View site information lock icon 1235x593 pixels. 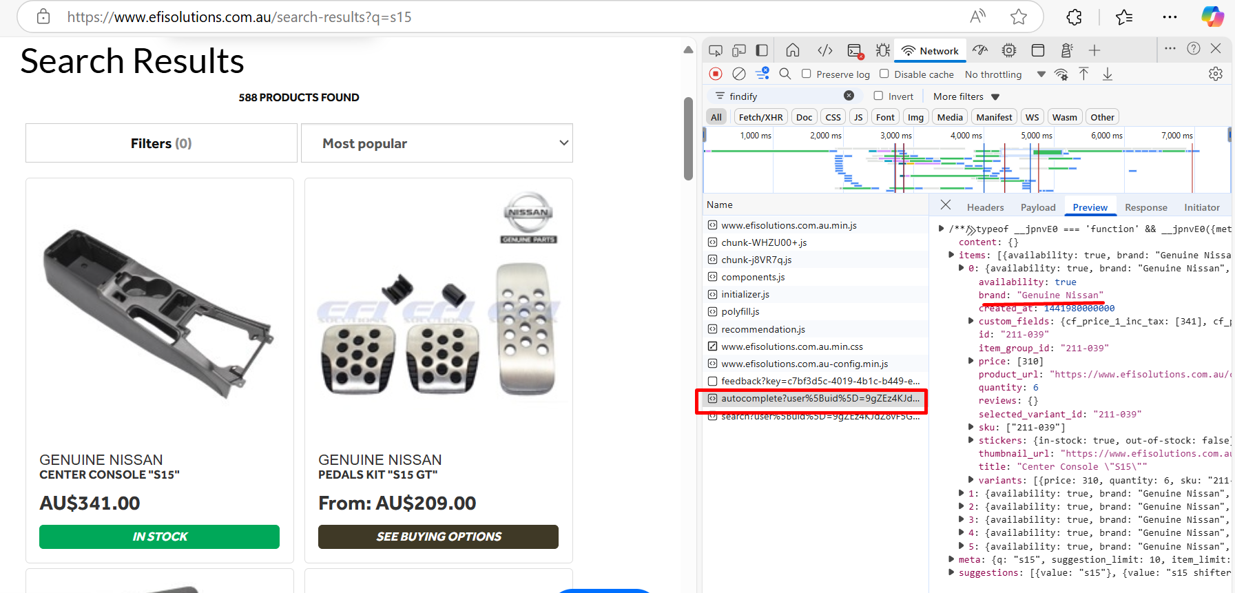click(43, 17)
